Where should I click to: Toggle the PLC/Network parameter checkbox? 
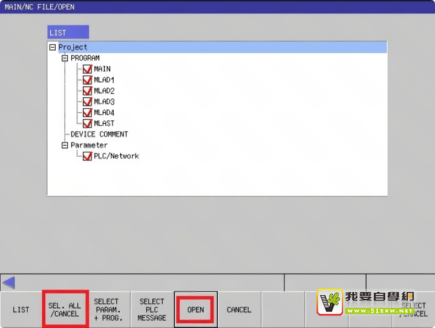[87, 156]
